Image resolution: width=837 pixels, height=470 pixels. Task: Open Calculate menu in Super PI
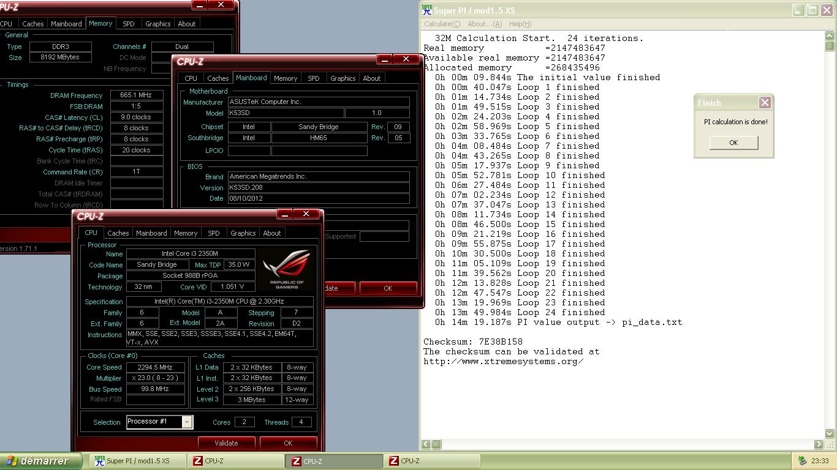(442, 24)
